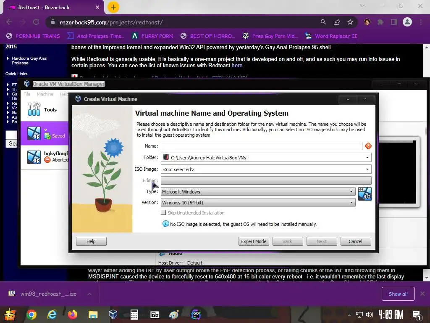The width and height of the screenshot is (430, 323).
Task: Select the Tools entry in VirtualBox Manager
Action: [45, 110]
